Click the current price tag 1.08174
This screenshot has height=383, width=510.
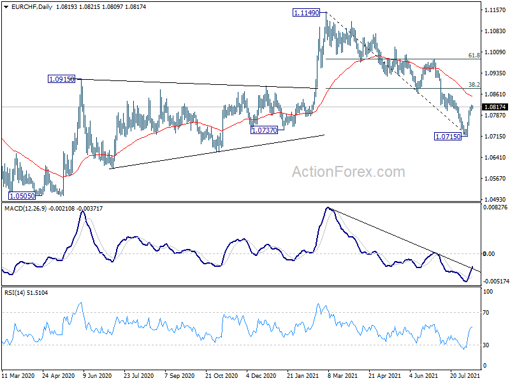click(495, 107)
